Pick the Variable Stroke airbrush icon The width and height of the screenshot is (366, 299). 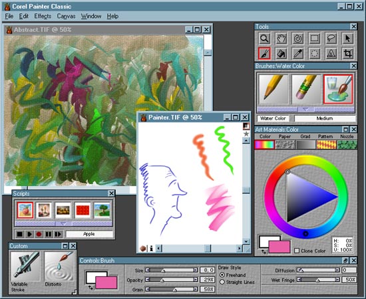click(x=25, y=266)
